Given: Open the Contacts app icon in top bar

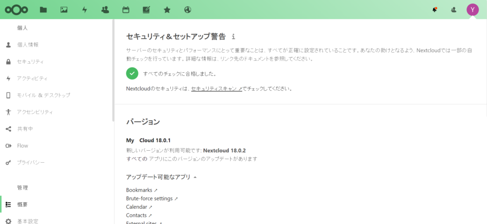Looking at the screenshot, I should (105, 10).
